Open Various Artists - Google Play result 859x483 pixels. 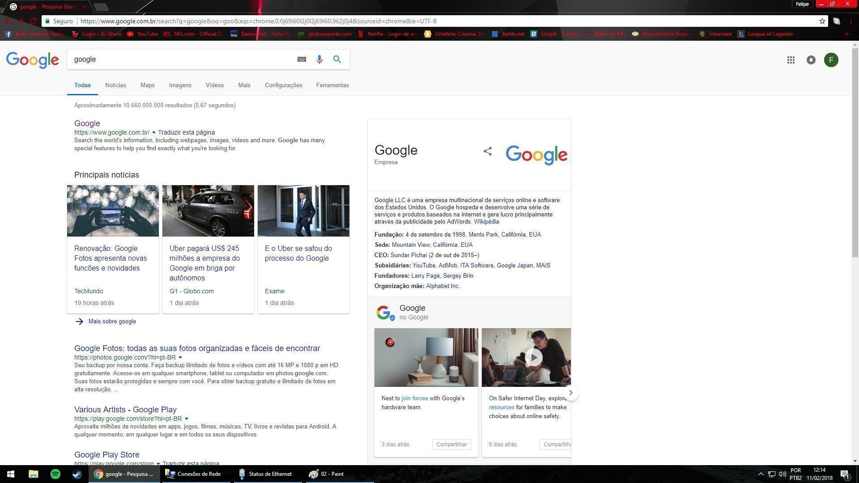125,410
